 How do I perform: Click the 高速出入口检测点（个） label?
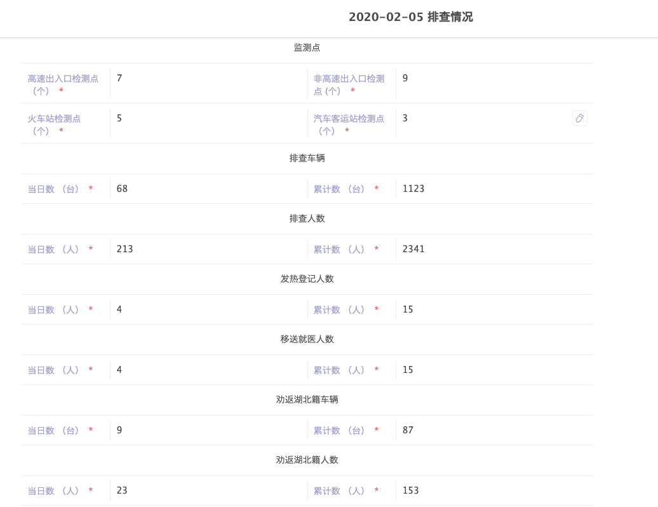click(x=63, y=84)
